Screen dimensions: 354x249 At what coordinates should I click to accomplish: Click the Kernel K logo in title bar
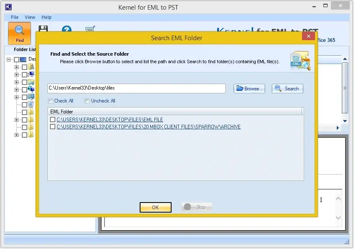pos(8,7)
